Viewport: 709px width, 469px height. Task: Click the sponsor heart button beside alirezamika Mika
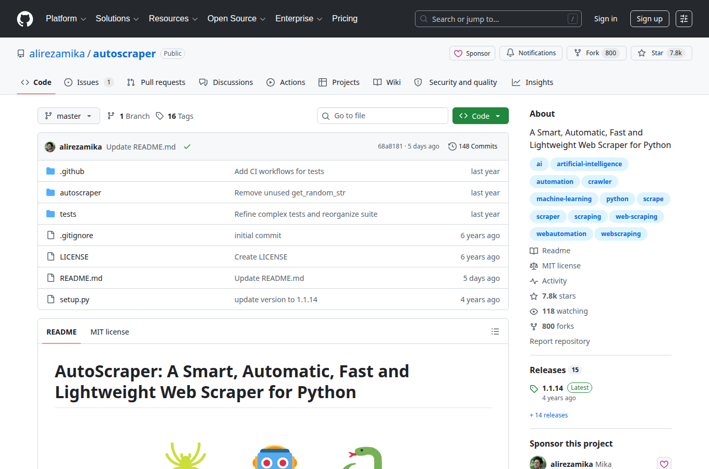pyautogui.click(x=664, y=464)
